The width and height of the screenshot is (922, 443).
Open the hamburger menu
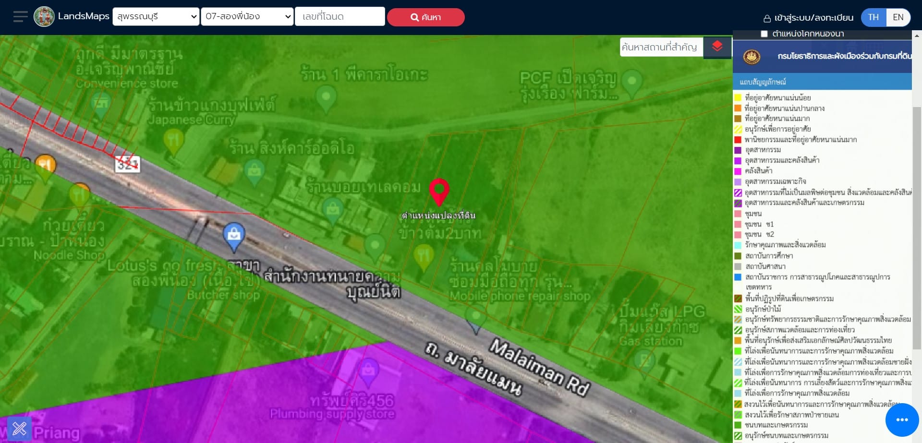click(20, 17)
